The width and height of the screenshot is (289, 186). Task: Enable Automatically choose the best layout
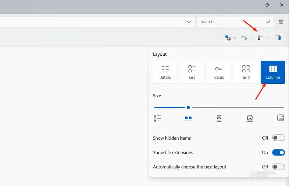(278, 167)
